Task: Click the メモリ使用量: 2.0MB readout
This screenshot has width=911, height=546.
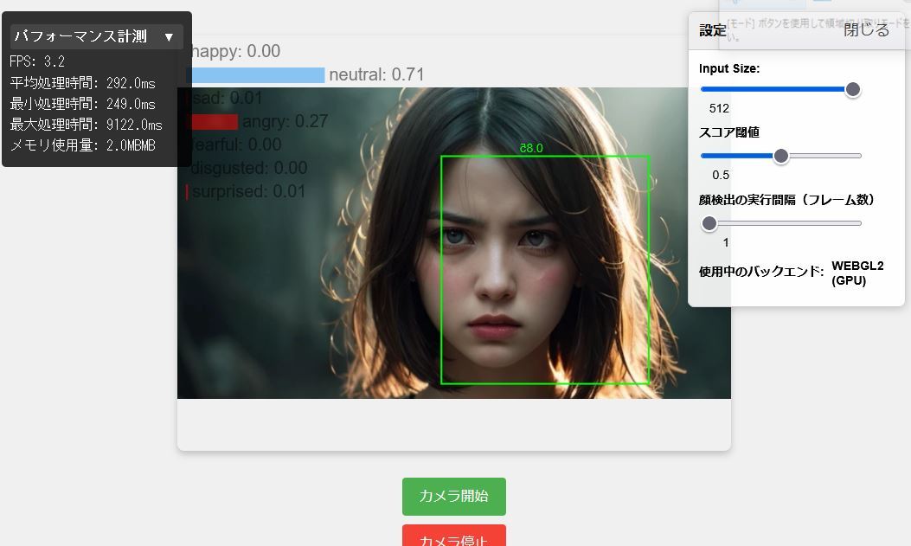Action: point(82,145)
